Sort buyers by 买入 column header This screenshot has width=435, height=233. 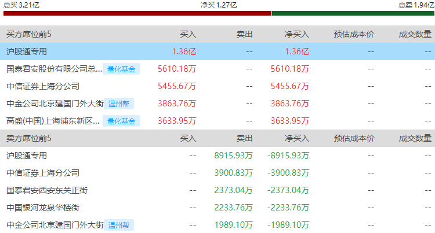point(188,34)
